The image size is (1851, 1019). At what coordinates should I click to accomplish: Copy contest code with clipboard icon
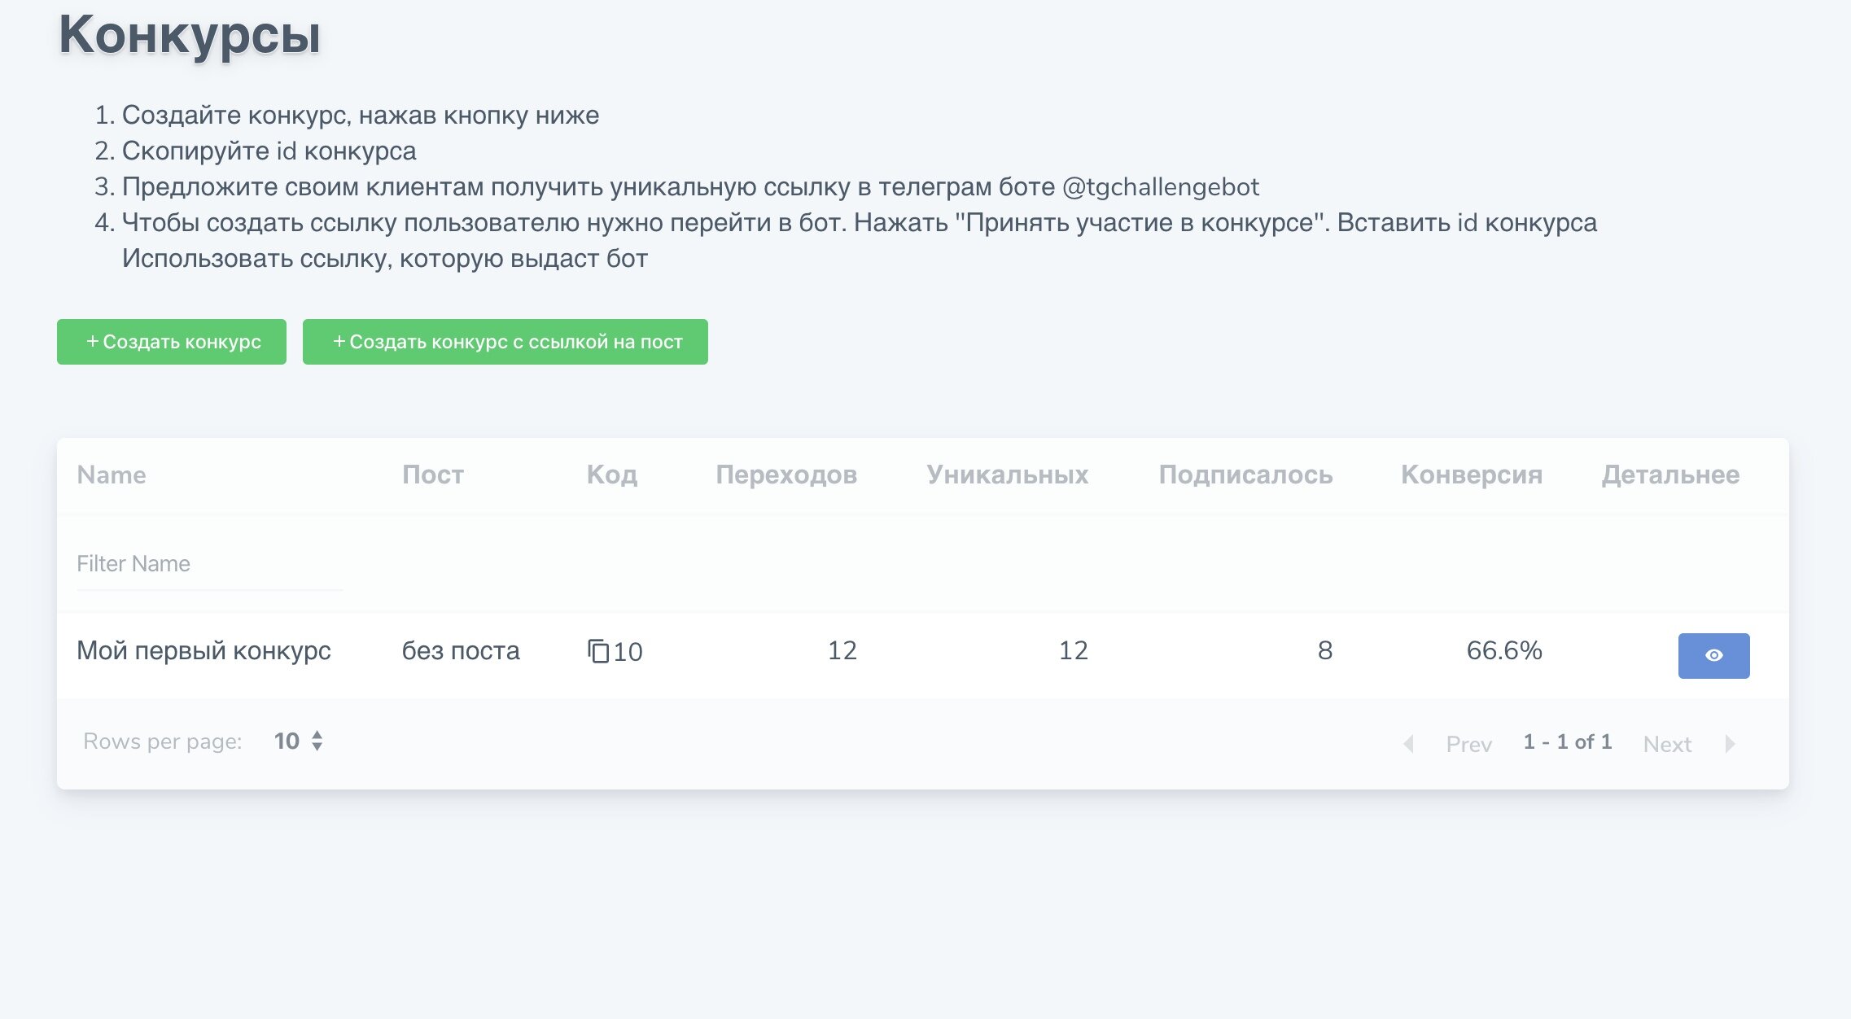(598, 651)
